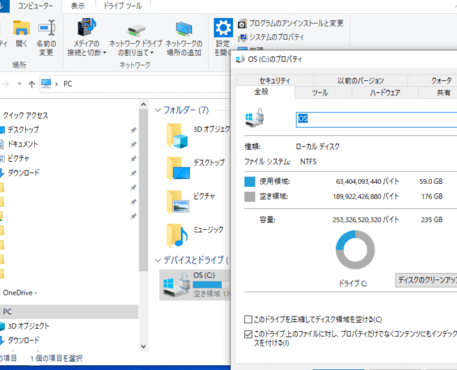Open the ピクチャ folder in main pane
Screen dimensions: 457x370
[179, 202]
